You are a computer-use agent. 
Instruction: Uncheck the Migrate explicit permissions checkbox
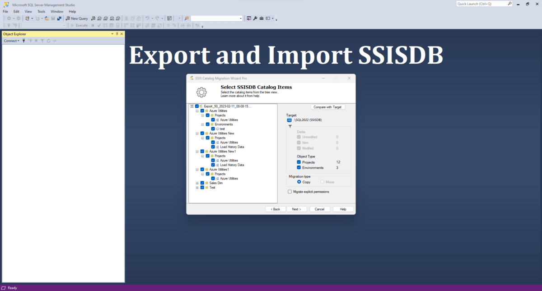pos(290,191)
